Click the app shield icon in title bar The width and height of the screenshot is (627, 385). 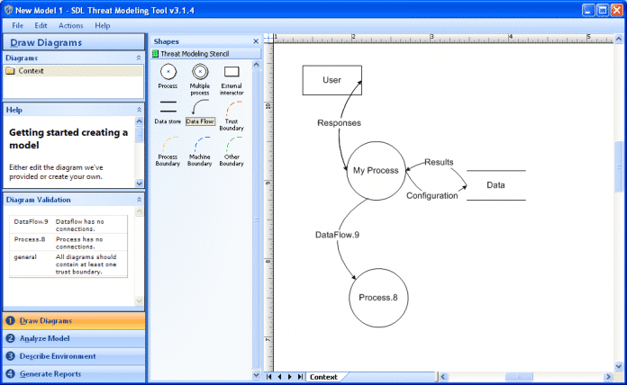[x=8, y=10]
